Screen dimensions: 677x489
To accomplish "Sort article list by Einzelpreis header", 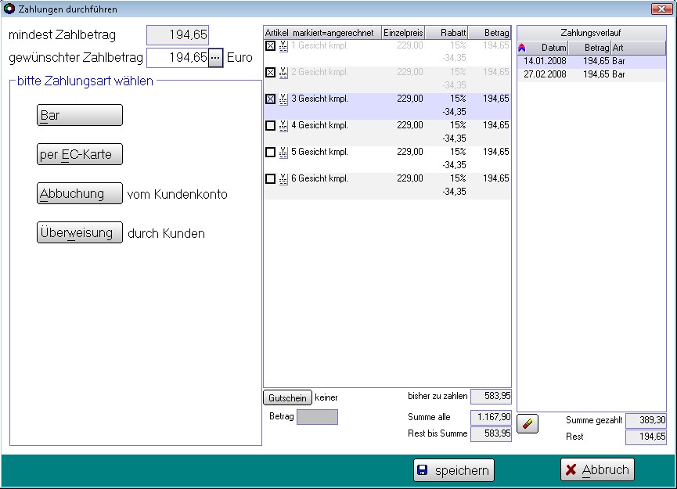I will click(403, 33).
